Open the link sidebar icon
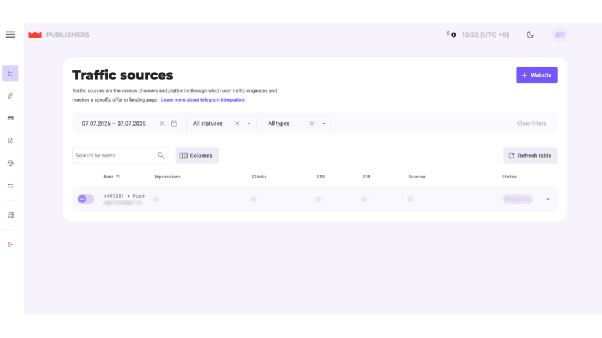The width and height of the screenshot is (602, 338). pyautogui.click(x=11, y=96)
